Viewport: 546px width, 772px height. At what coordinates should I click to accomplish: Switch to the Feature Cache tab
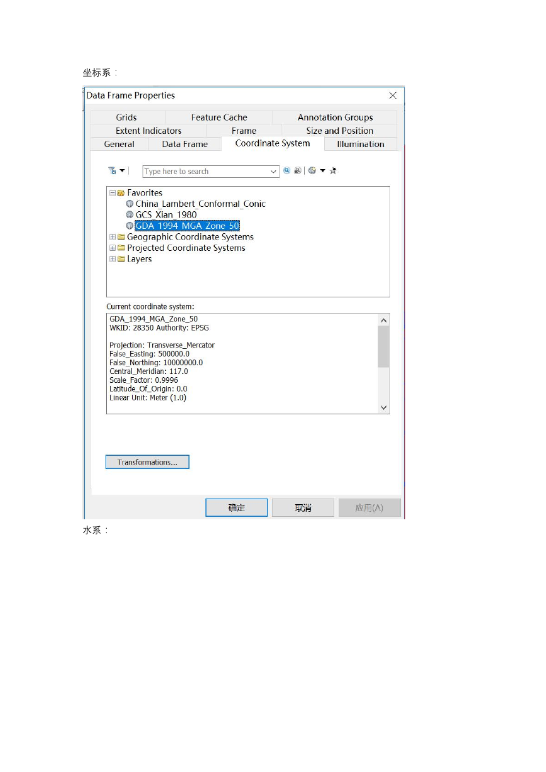tap(219, 118)
